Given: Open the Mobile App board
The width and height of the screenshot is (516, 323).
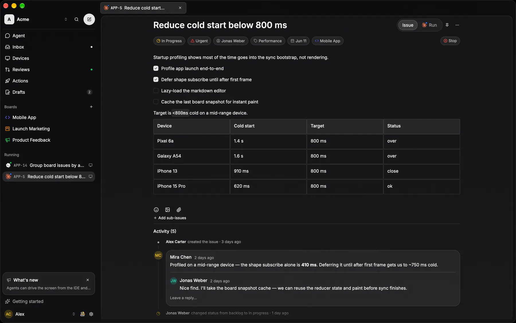Looking at the screenshot, I should tap(49, 117).
